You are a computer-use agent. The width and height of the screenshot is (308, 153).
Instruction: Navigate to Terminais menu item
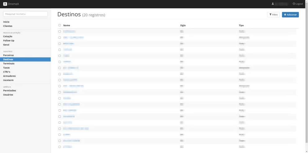9,63
